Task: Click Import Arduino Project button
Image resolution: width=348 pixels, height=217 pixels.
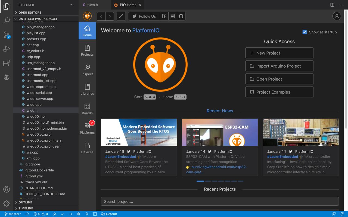Action: (x=279, y=66)
